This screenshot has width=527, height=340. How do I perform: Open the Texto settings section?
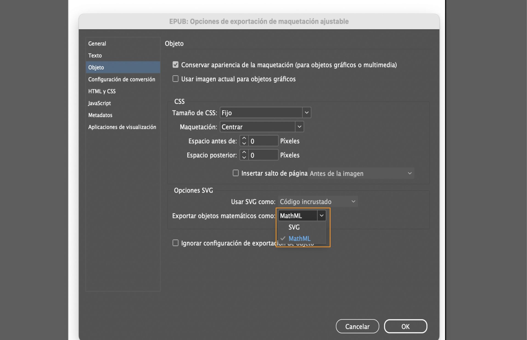[95, 55]
